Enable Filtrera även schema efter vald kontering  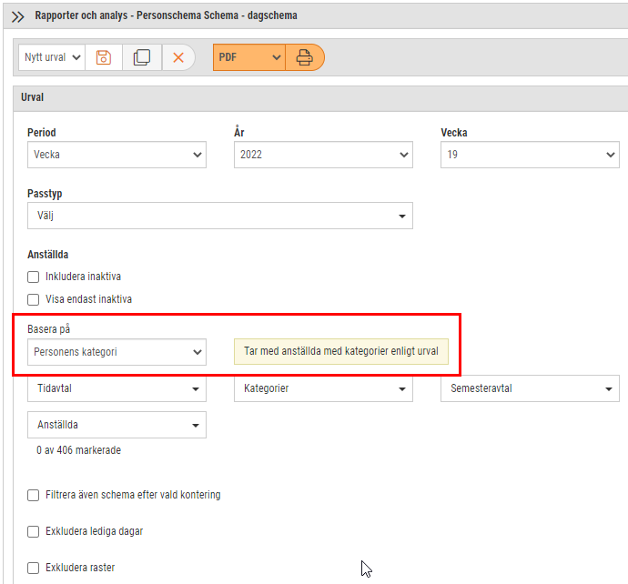click(34, 495)
